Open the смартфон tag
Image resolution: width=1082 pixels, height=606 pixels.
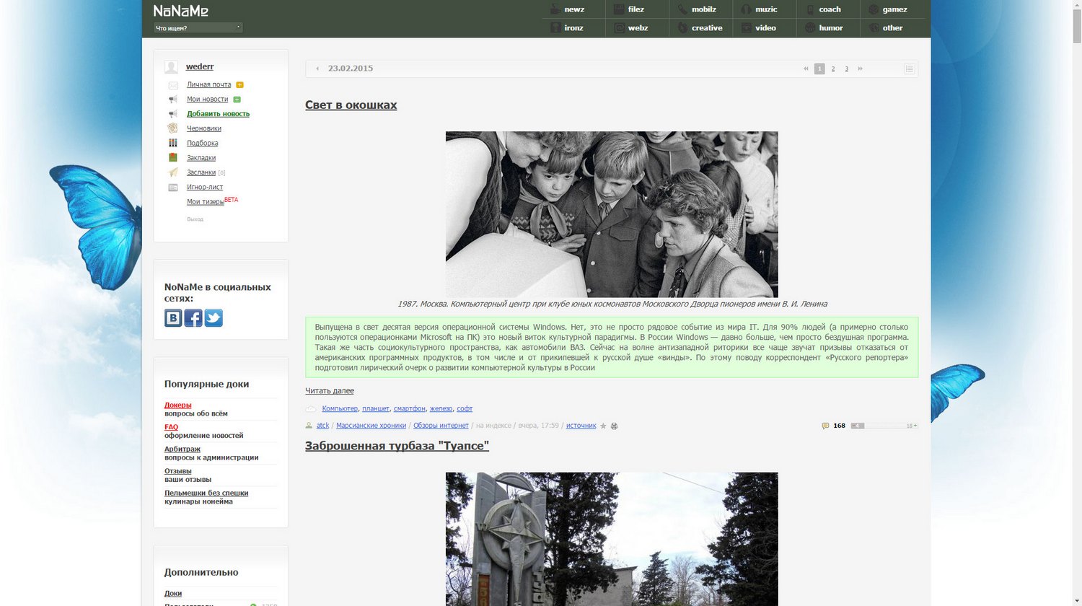(x=410, y=408)
